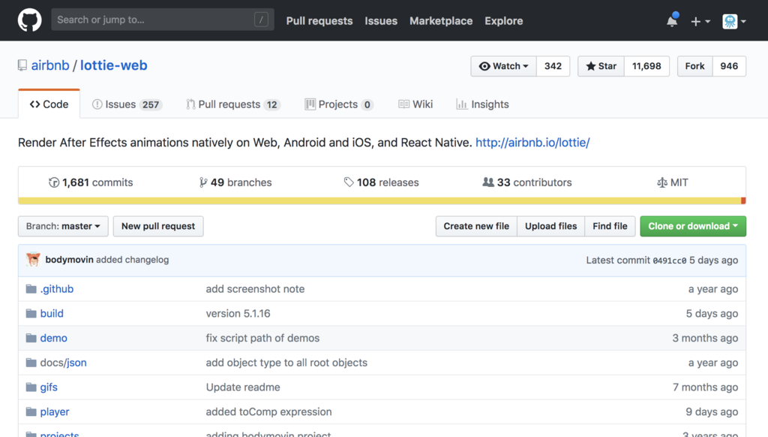Click the bodymovin avatar image
Image resolution: width=768 pixels, height=437 pixels.
33,260
